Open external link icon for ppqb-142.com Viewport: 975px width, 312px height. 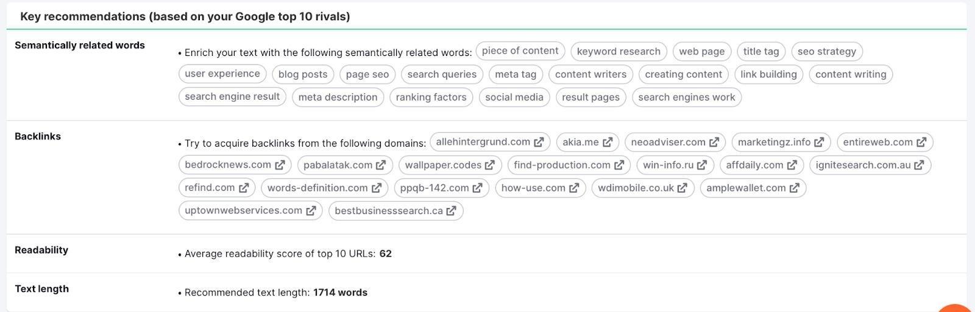point(478,188)
